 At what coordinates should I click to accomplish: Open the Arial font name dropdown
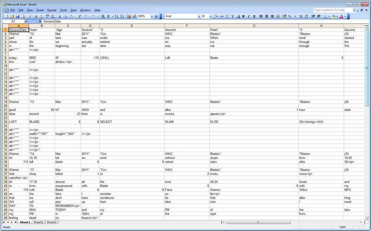click(197, 16)
